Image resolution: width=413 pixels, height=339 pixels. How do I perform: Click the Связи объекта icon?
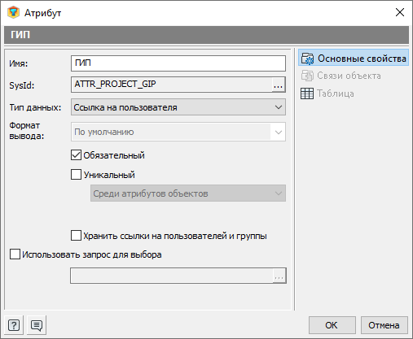coord(307,76)
